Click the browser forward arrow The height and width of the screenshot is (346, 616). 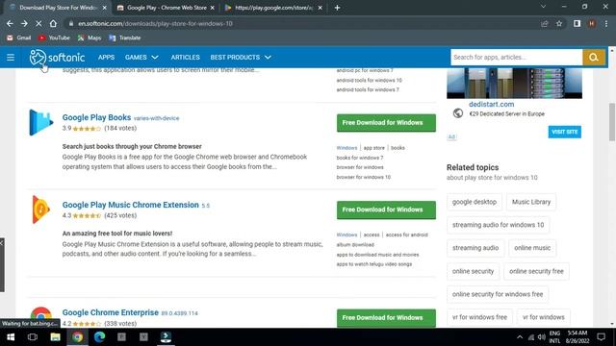tap(24, 23)
